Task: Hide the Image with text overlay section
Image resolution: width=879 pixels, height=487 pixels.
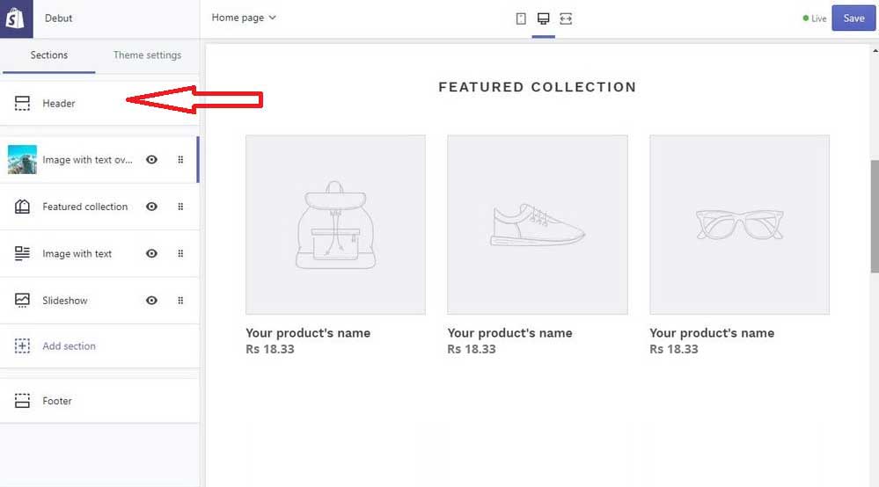Action: pos(151,159)
